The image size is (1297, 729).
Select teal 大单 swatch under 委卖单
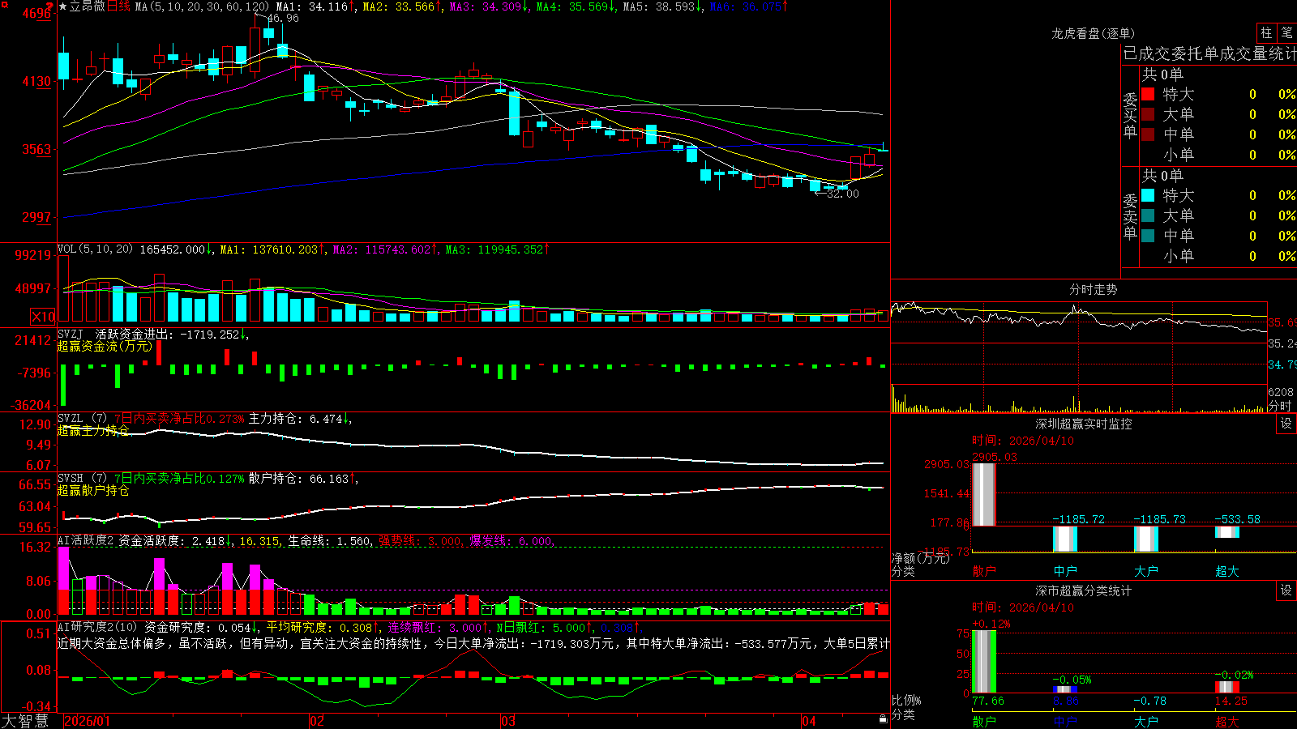(1148, 215)
